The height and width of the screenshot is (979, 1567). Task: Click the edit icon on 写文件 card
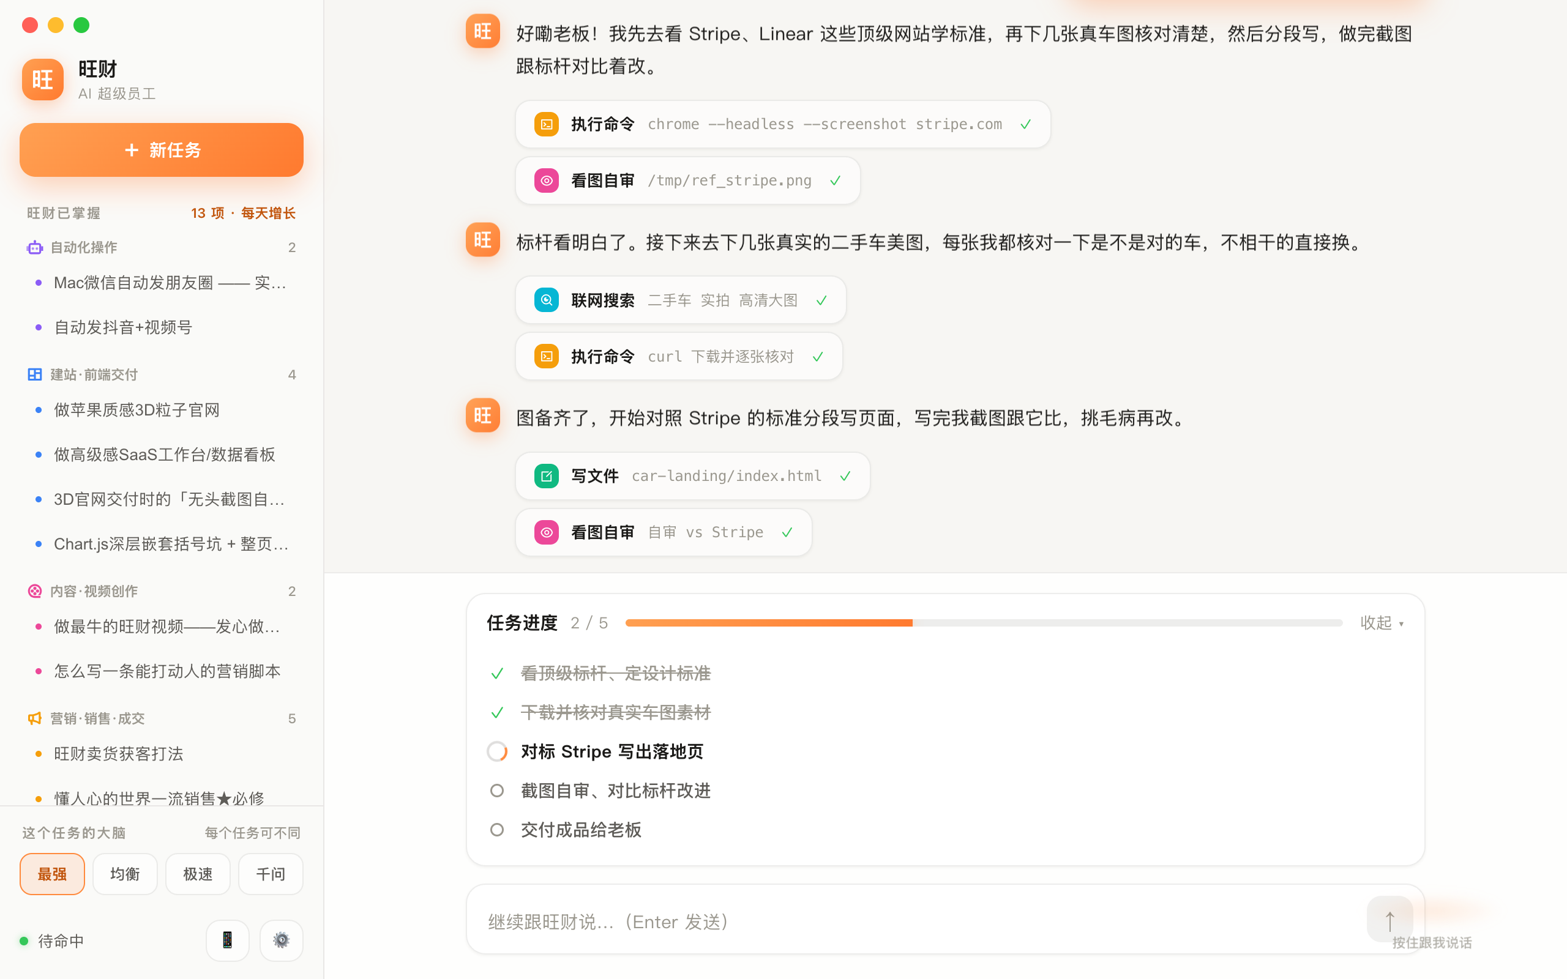point(547,476)
